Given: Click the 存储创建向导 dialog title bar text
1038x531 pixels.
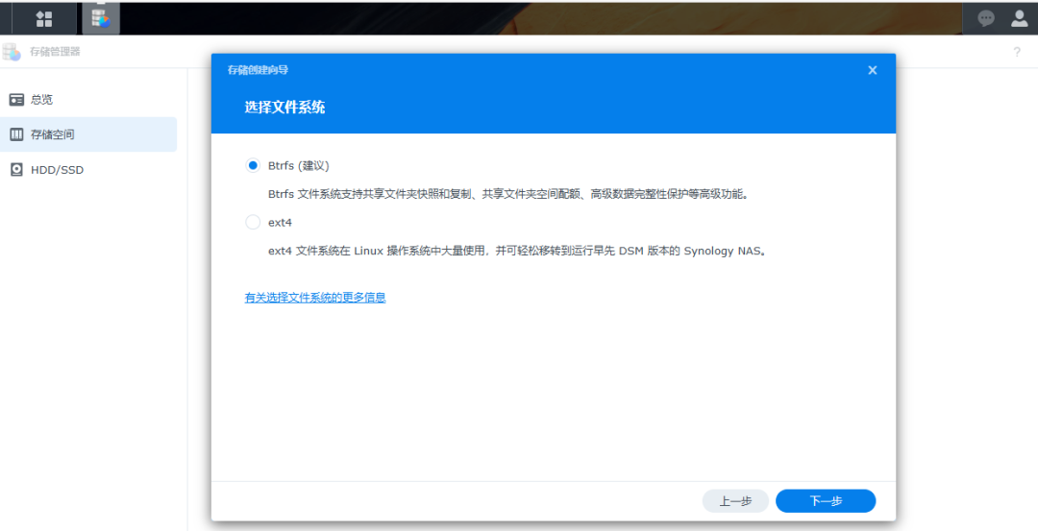Looking at the screenshot, I should [258, 70].
